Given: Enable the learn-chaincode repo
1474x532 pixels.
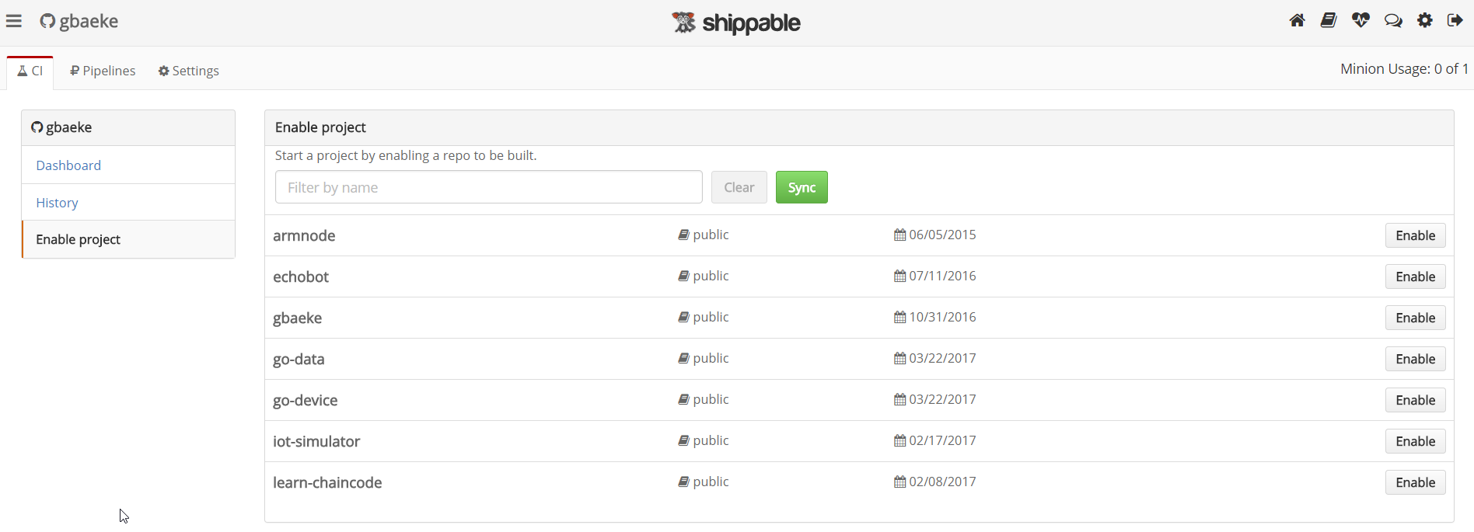Looking at the screenshot, I should tap(1415, 482).
